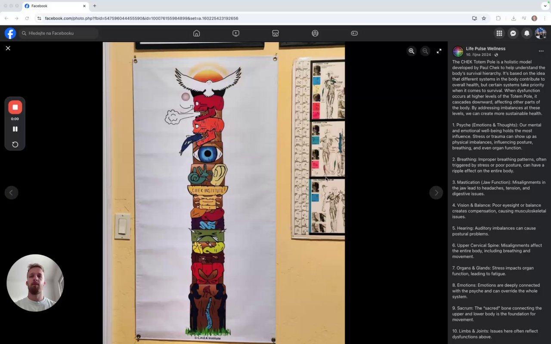Open the Facebook menu grid icon
This screenshot has height=344, width=551.
[x=499, y=33]
